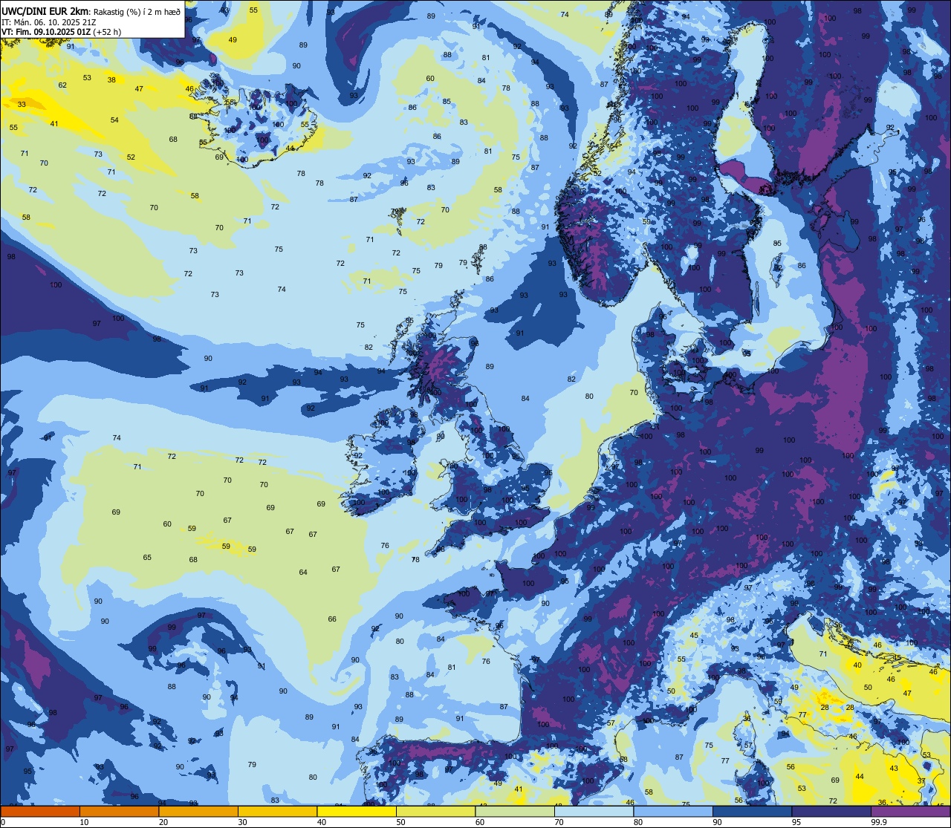The image size is (951, 828).
Task: Click the legend segment between 50 and 60
Action: click(x=435, y=811)
